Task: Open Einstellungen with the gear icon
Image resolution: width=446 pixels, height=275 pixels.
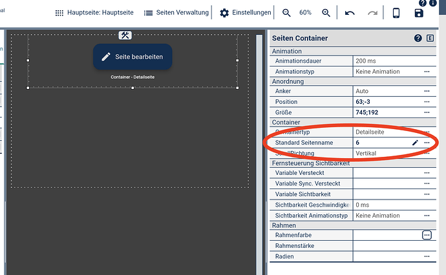Action: point(246,13)
